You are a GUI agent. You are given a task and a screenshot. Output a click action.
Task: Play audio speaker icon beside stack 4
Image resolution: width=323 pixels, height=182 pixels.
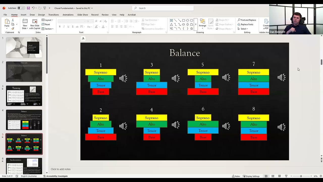[x=176, y=124]
